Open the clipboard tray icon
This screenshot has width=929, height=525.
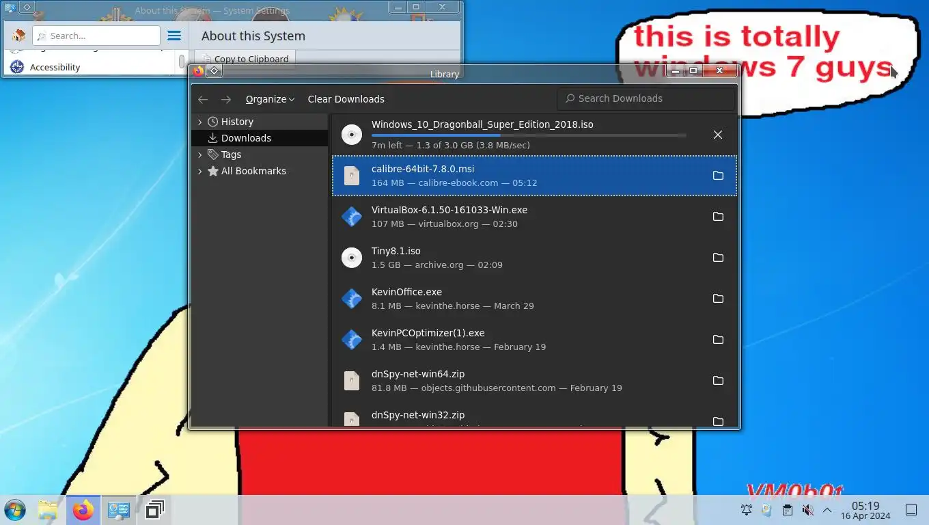787,510
